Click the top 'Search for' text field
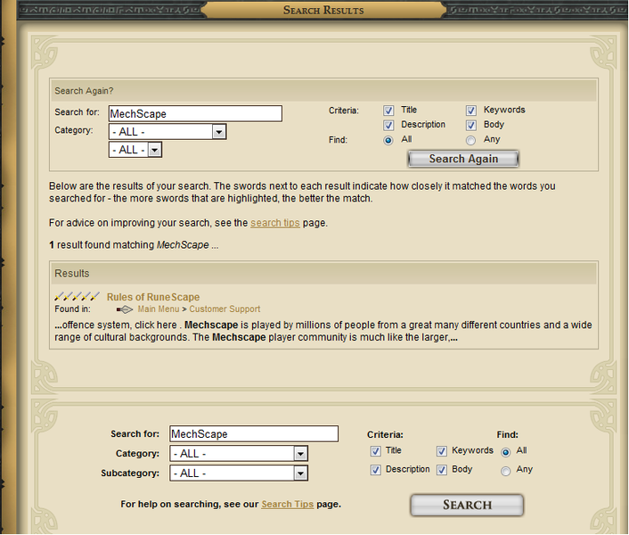 (195, 113)
